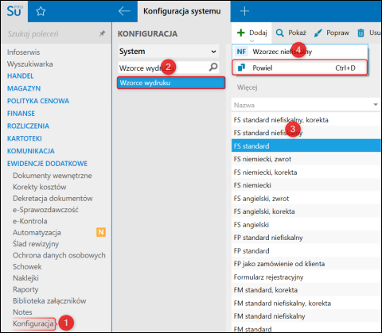Select row FP standard niefiskalny
The width and height of the screenshot is (382, 333).
[306, 238]
